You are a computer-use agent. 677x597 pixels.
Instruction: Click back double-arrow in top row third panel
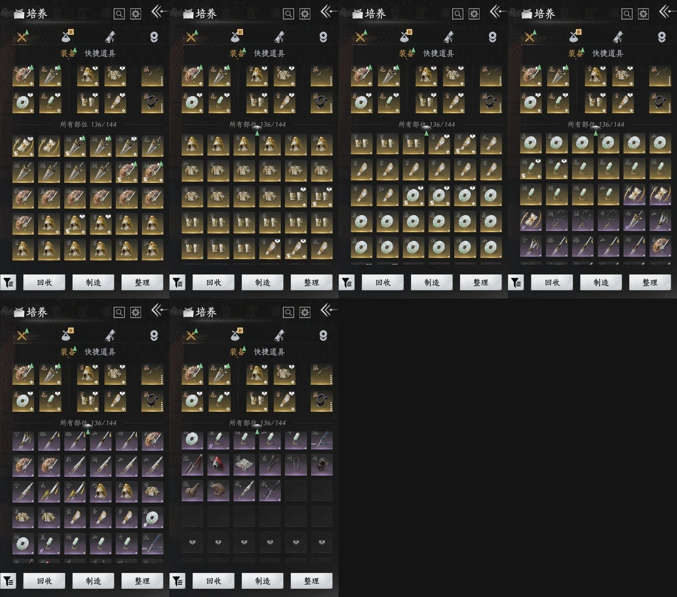[x=497, y=12]
